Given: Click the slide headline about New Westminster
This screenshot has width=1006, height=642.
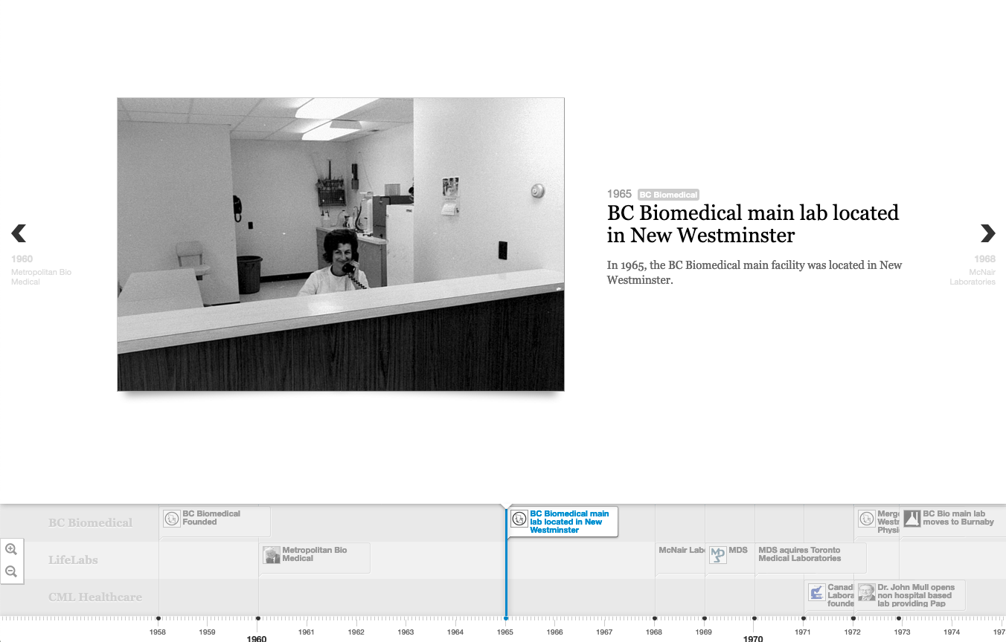Looking at the screenshot, I should tap(752, 224).
